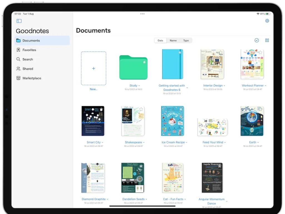Tap the battery status icon
285x214 pixels.
[268, 14]
